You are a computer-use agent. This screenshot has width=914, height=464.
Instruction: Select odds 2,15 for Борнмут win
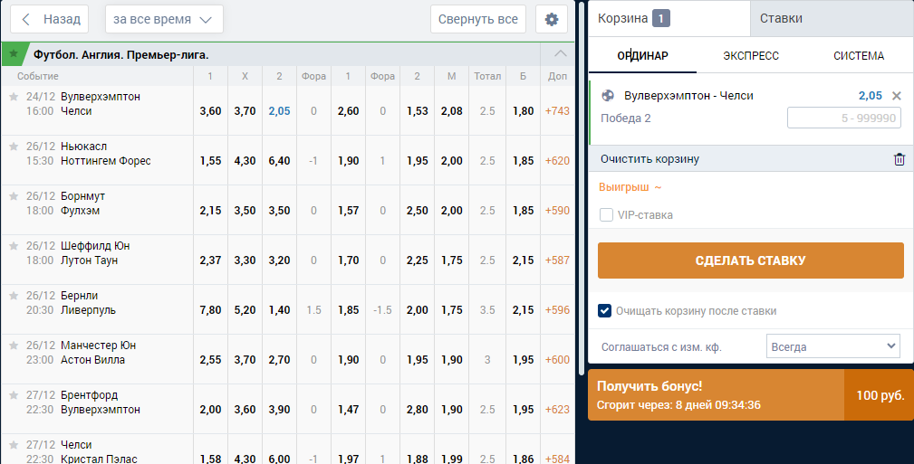coord(210,211)
